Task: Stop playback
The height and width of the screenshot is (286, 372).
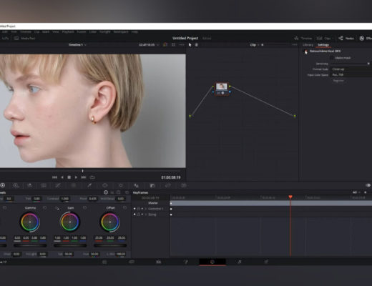Action: coord(69,177)
